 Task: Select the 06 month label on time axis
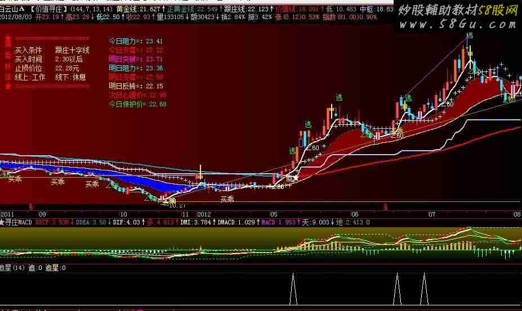(x=355, y=214)
